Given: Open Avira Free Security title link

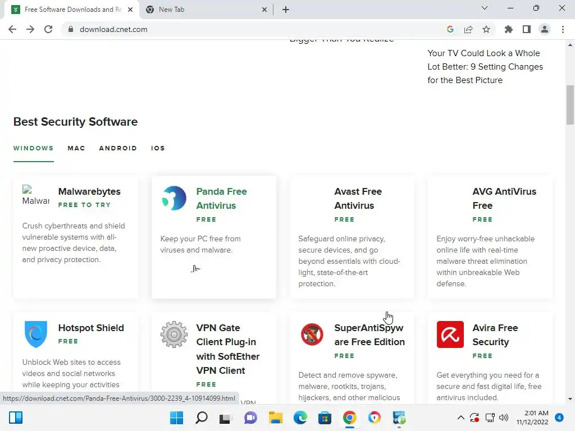Looking at the screenshot, I should tap(495, 334).
